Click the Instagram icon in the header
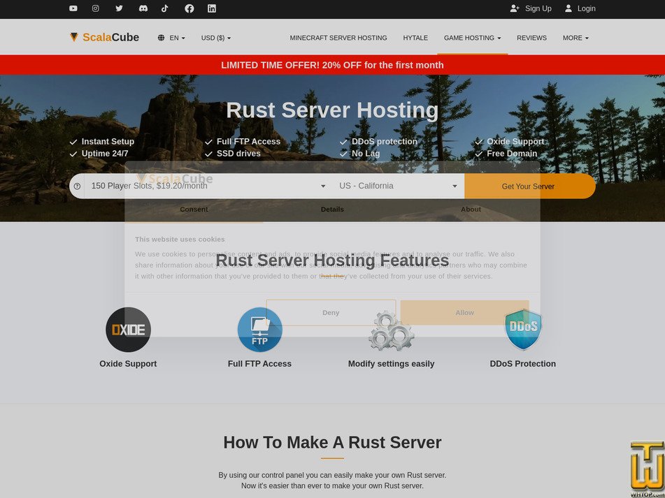The height and width of the screenshot is (498, 665). point(96,8)
